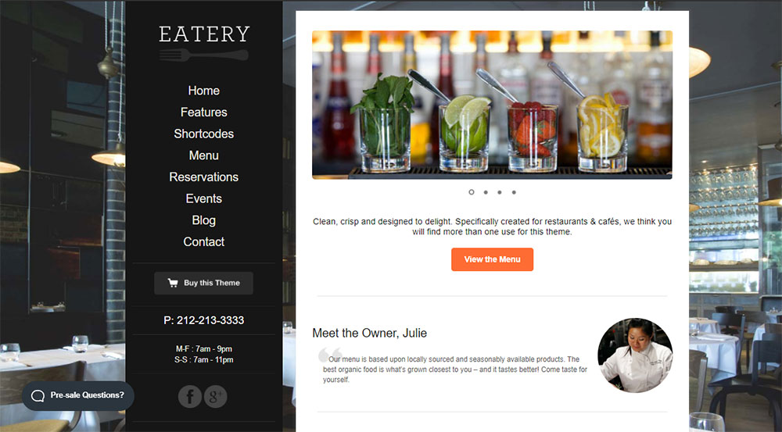
Task: Open the Google Plus social icon
Action: [x=216, y=397]
